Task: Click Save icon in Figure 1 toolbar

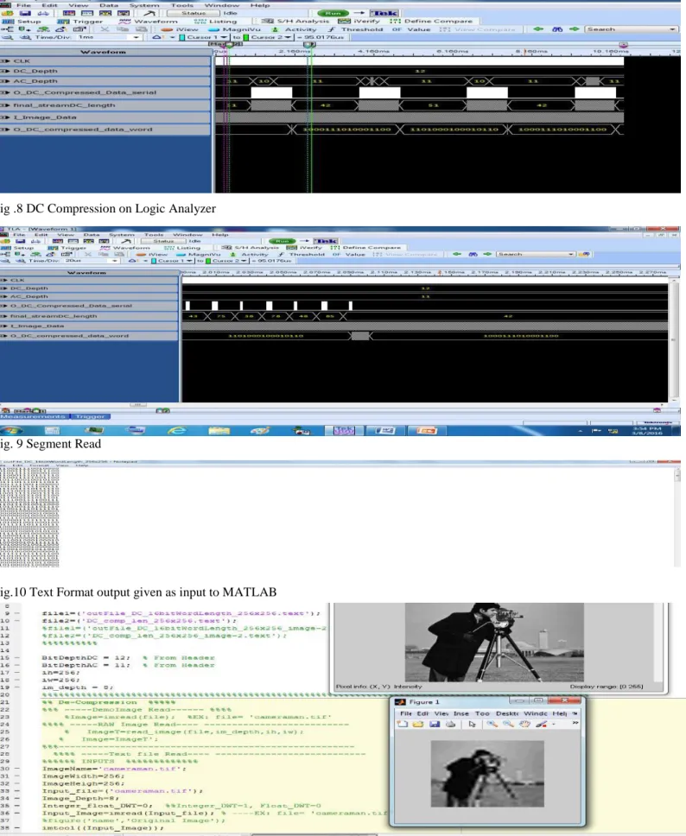Action: coord(435,724)
